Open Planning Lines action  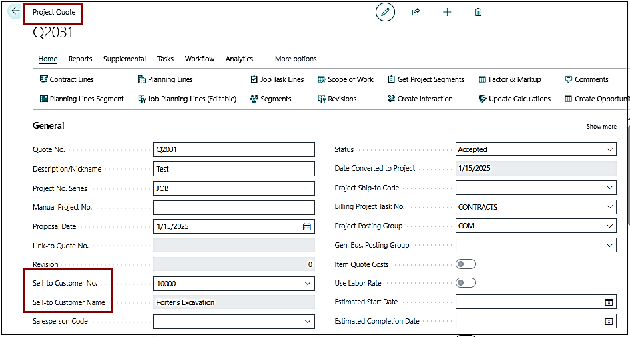(165, 79)
